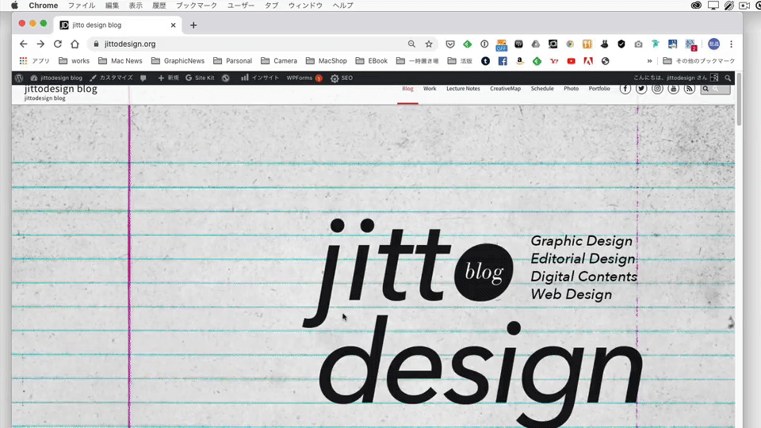The width and height of the screenshot is (761, 428).
Task: Visit the site's YouTube circle icon
Action: click(x=673, y=89)
